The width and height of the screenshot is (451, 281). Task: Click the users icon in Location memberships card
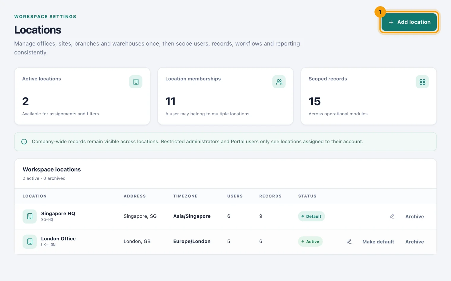tap(279, 82)
